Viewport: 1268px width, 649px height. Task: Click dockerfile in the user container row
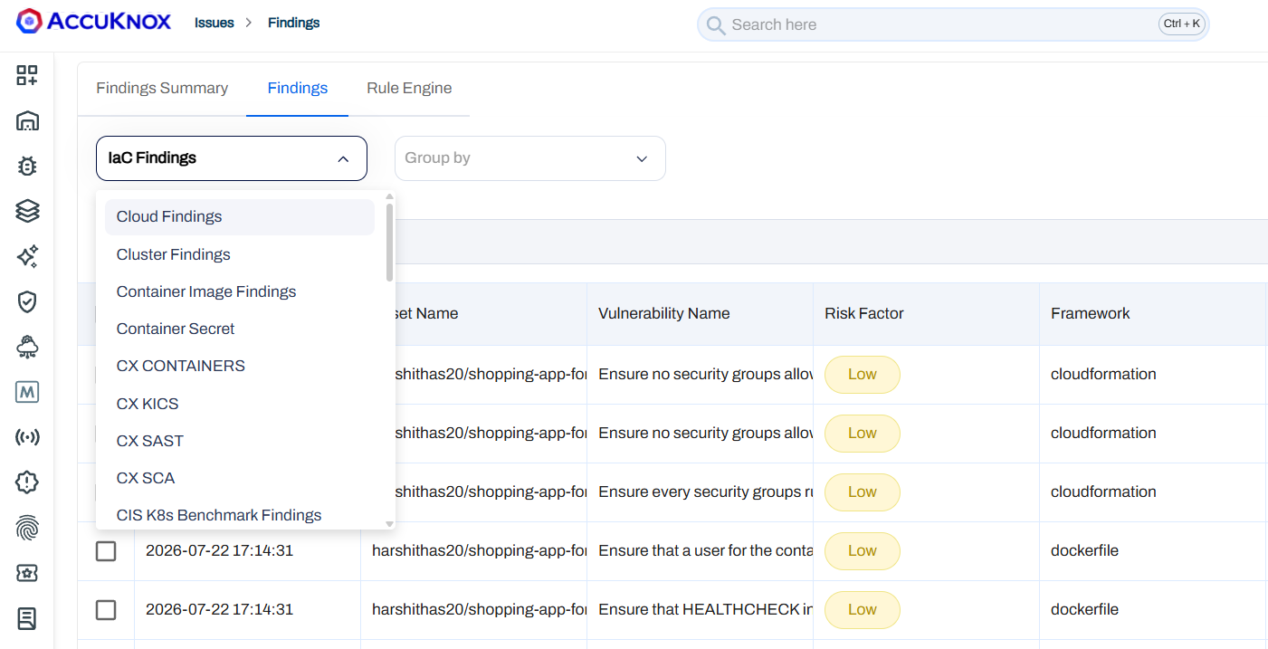point(1084,550)
